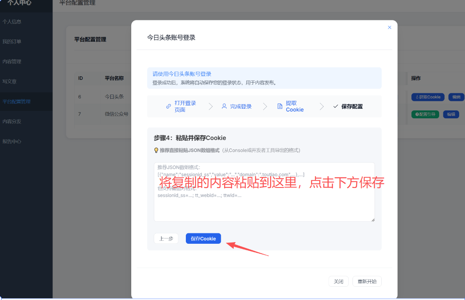Click 编辑 button in the 今日头条 row
This screenshot has height=300, width=465.
coord(456,97)
